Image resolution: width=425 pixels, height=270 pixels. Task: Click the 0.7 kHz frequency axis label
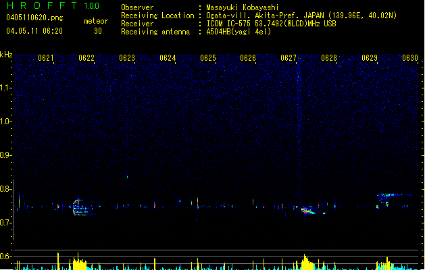click(5, 223)
